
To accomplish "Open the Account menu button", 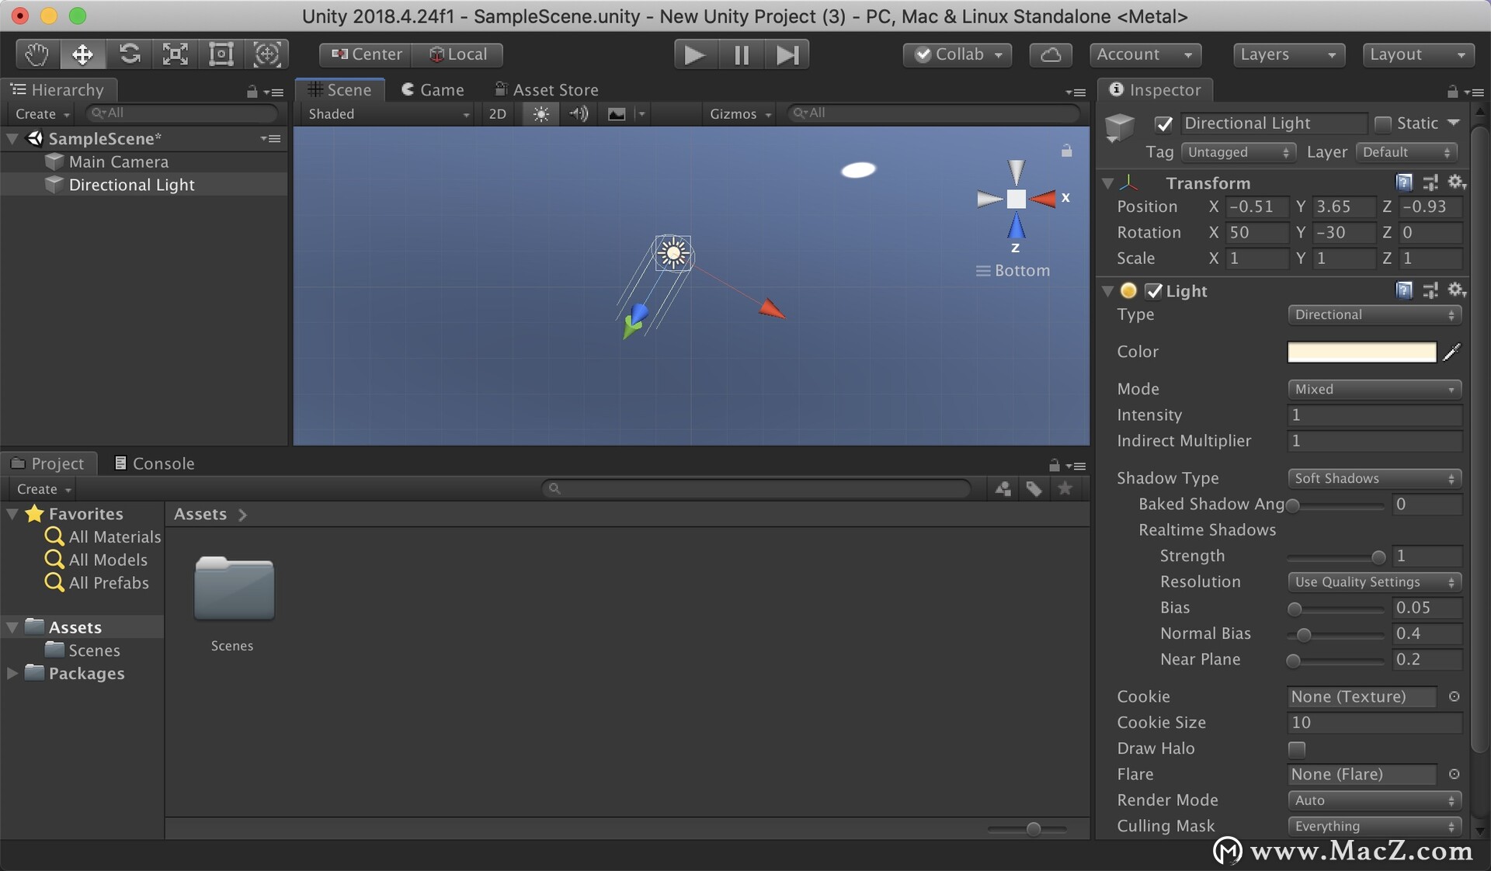I will click(1145, 54).
